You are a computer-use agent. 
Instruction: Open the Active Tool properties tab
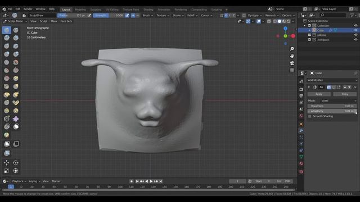pos(301,81)
